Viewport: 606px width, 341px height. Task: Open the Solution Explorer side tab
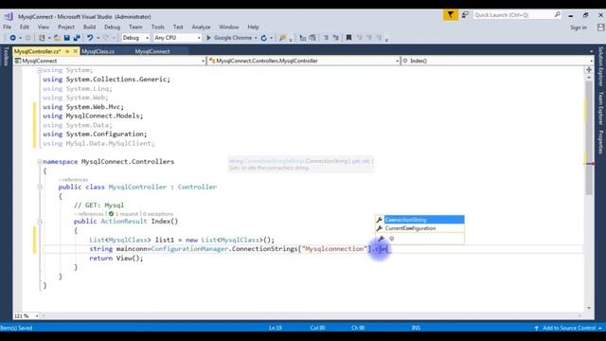pyautogui.click(x=600, y=66)
